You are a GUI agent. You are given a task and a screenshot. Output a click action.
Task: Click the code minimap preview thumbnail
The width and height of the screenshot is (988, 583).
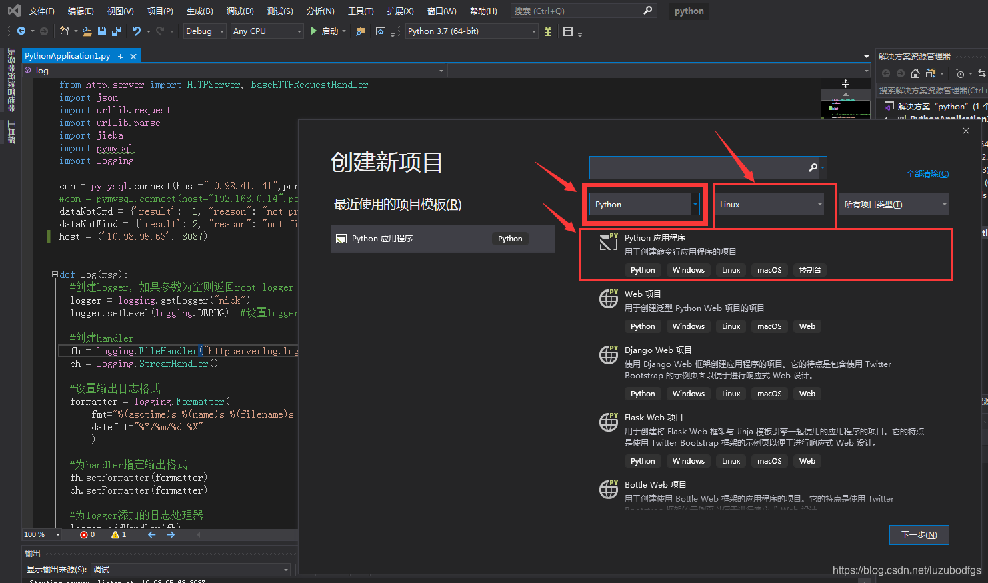click(x=845, y=109)
